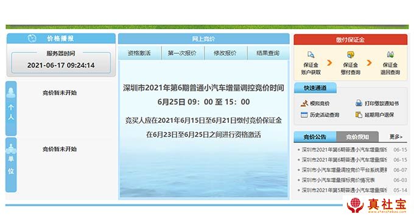Open the 小汽车增量指标竞价情况表 announcement
This screenshot has height=219, width=414.
(339, 180)
